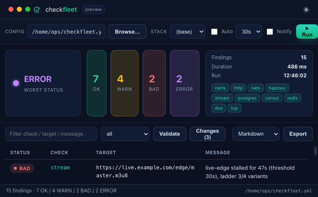Open the STACK (base) dropdown
The height and width of the screenshot is (197, 318).
click(x=188, y=32)
